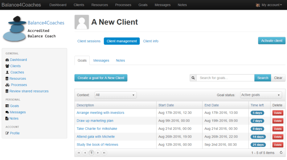Click Create a goal for A New Client
The height and width of the screenshot is (160, 287).
pos(101,78)
